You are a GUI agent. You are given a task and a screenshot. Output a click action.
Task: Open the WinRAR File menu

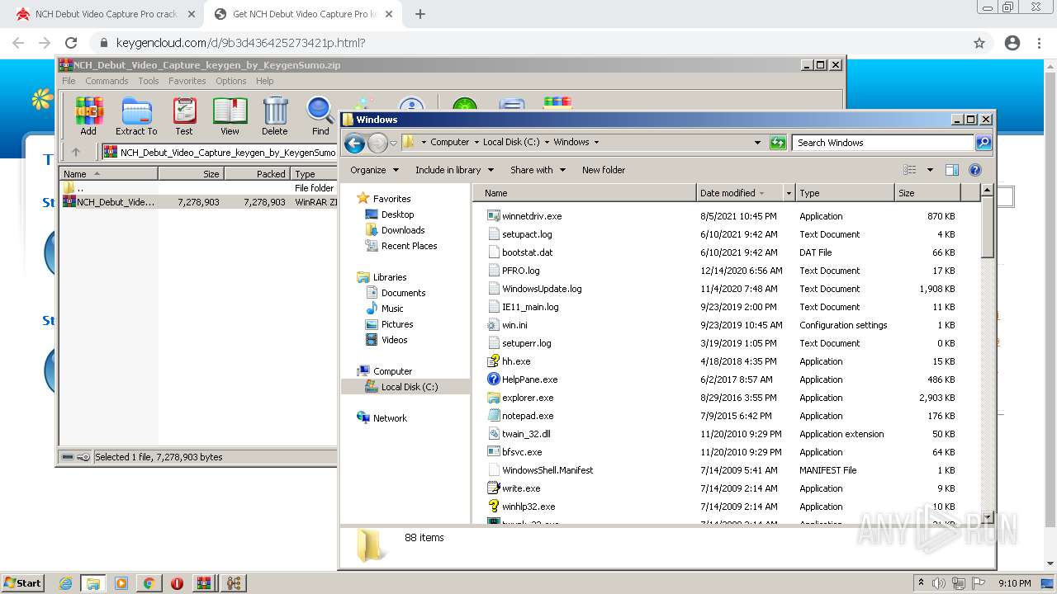(x=69, y=81)
